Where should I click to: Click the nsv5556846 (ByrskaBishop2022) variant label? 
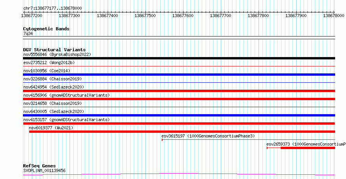tap(57, 54)
